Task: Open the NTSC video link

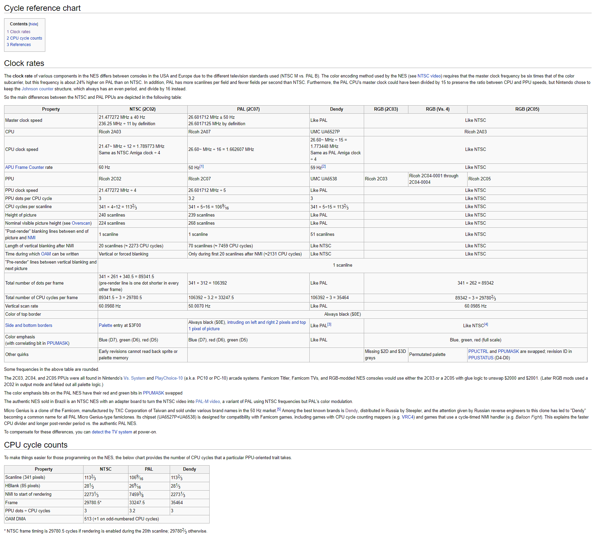Action: [429, 76]
